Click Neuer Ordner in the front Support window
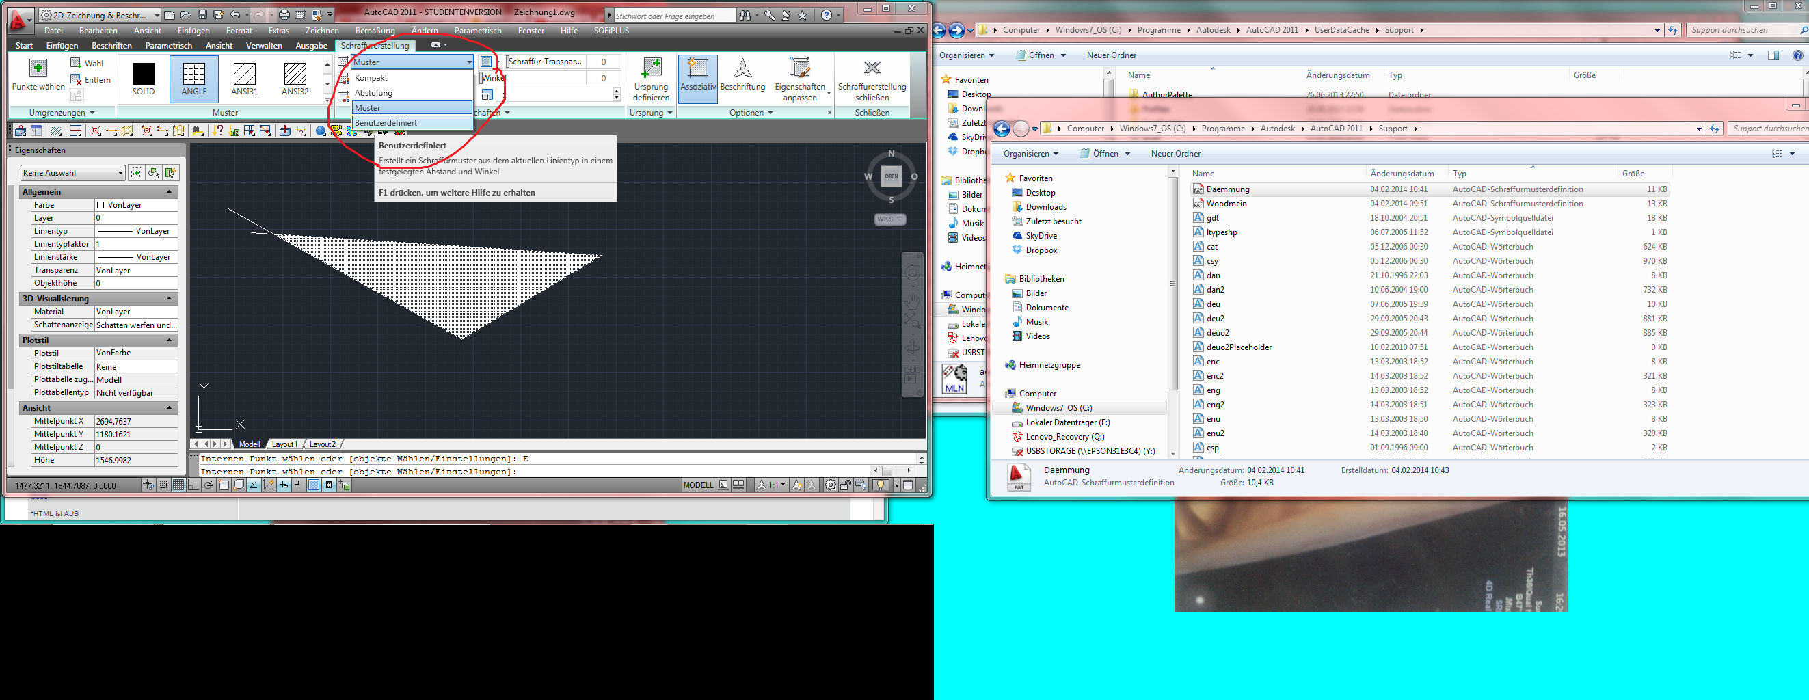Viewport: 1809px width, 700px height. tap(1175, 154)
